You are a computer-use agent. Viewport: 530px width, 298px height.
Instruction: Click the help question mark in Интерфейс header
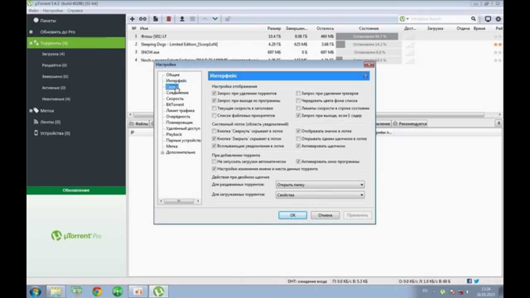point(365,76)
